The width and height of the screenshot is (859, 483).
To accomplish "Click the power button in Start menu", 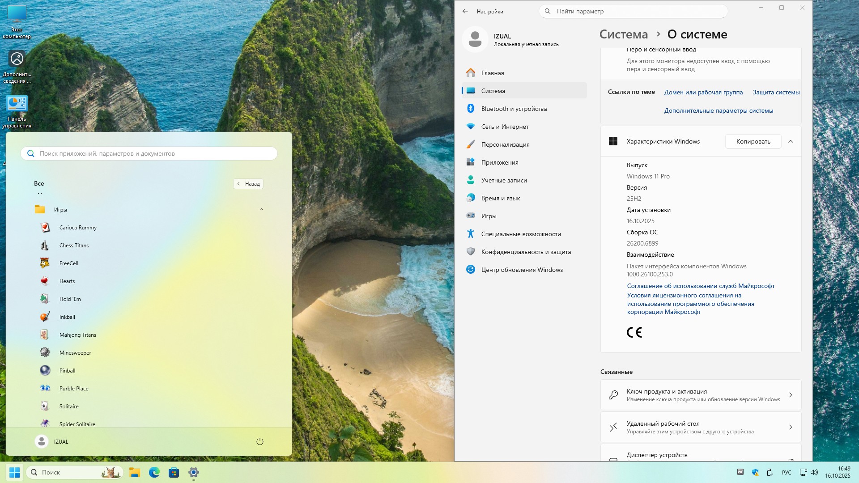I will click(x=259, y=442).
